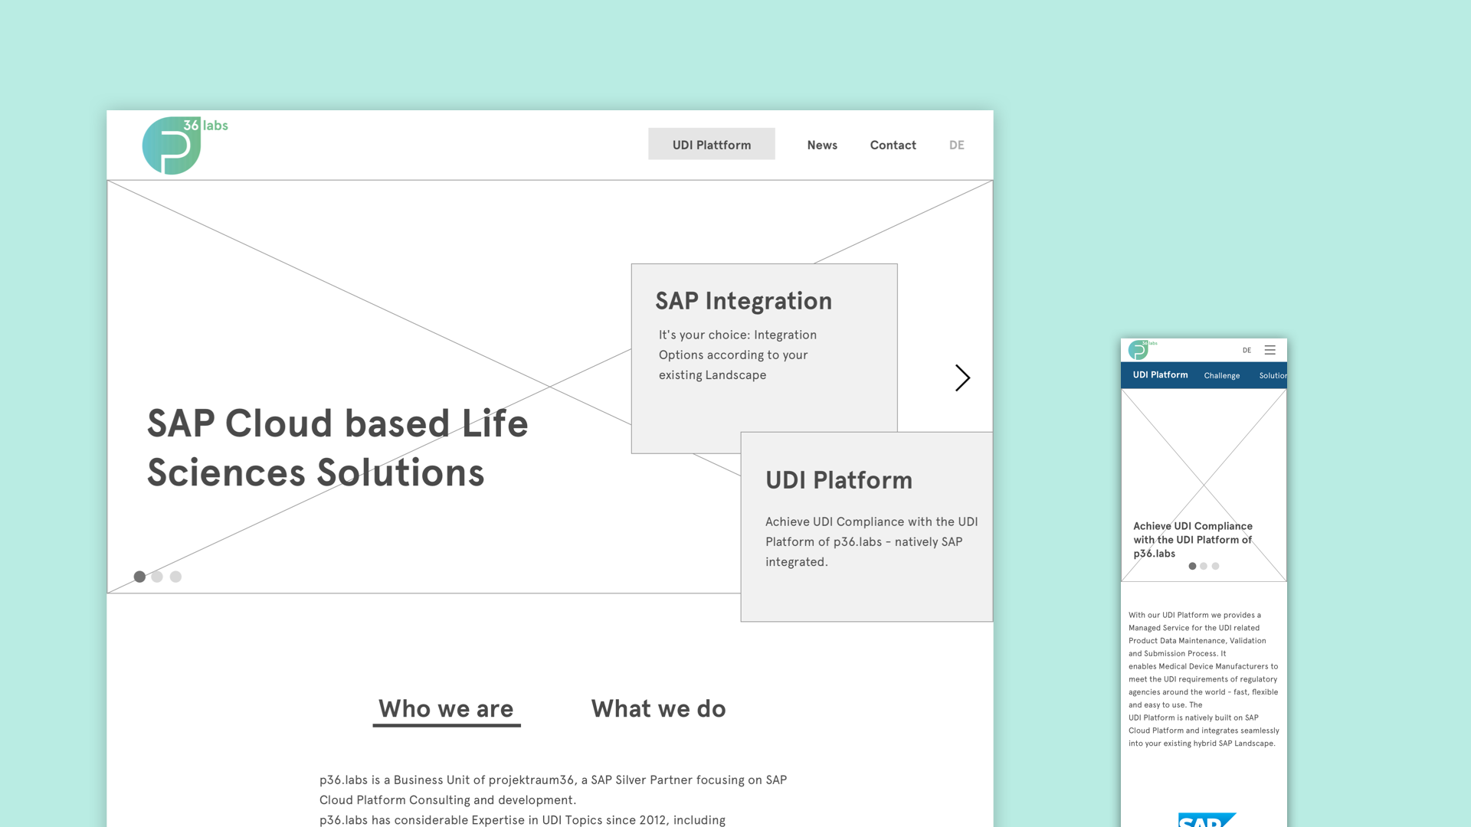Select the first carousel dot indicator

[x=139, y=577]
